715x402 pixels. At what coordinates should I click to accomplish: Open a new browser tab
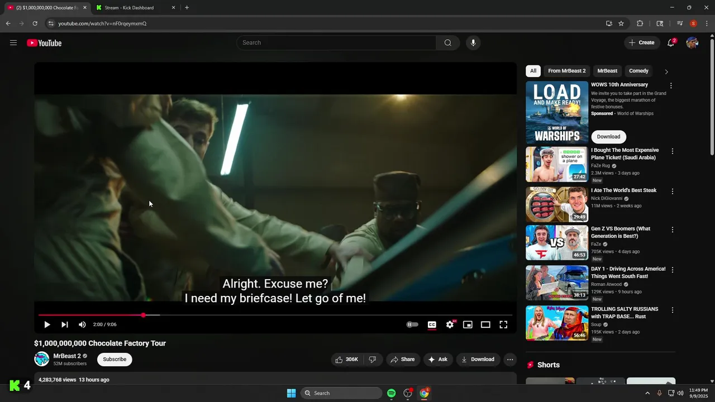(187, 8)
